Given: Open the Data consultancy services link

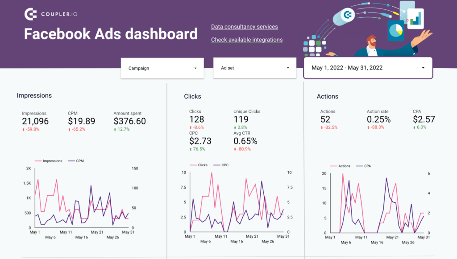Looking at the screenshot, I should tap(244, 27).
